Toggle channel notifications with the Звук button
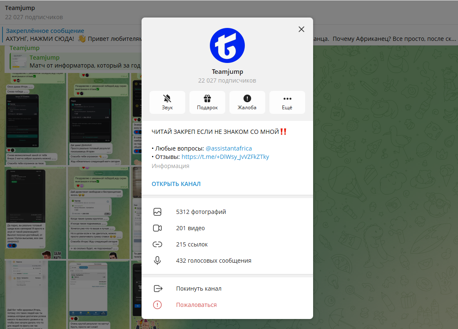Image resolution: width=458 pixels, height=329 pixels. pyautogui.click(x=167, y=102)
